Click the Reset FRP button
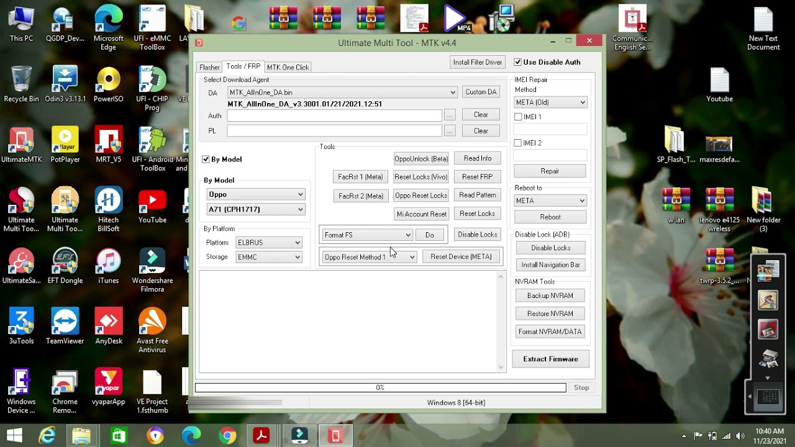795x447 pixels. coord(477,177)
